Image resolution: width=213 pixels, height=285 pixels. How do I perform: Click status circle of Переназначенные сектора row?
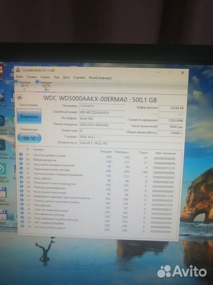point(22,168)
